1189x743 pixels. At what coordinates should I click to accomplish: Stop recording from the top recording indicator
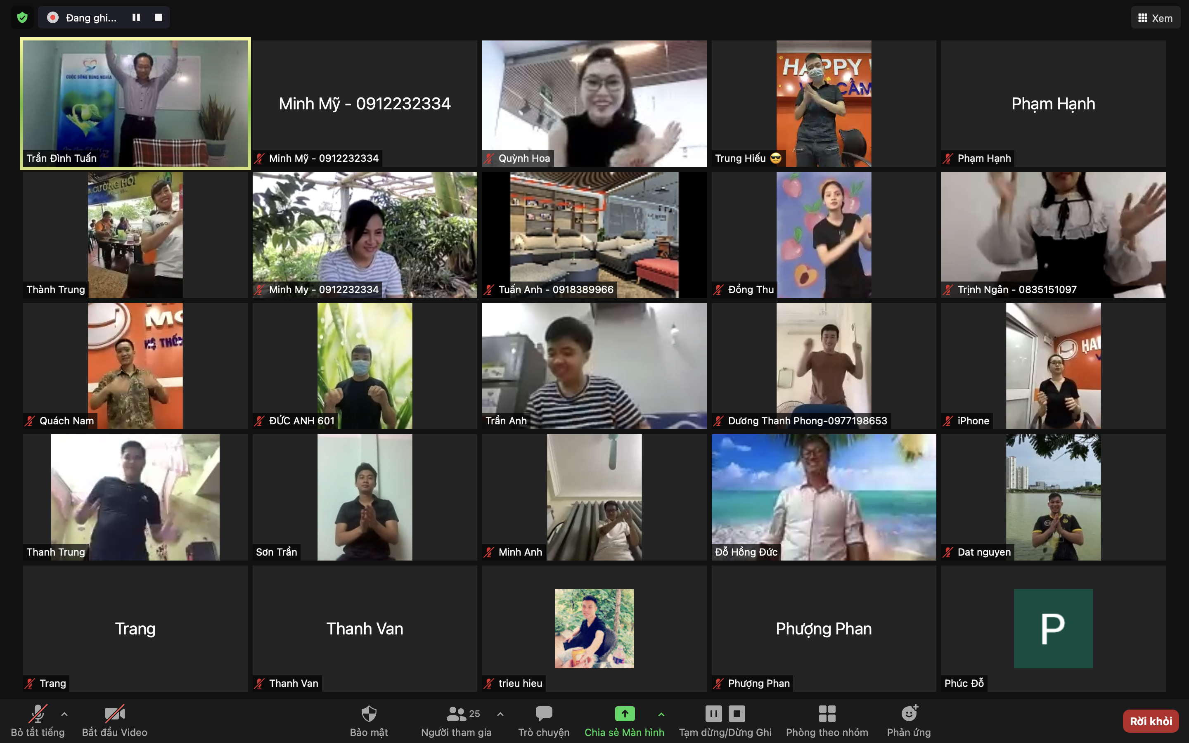pos(158,18)
